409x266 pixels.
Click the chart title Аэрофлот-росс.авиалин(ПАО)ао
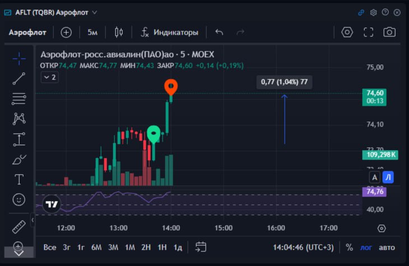[x=107, y=54]
